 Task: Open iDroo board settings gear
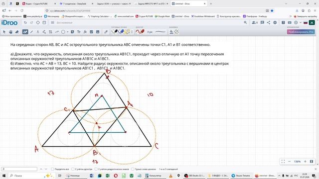click(x=275, y=23)
